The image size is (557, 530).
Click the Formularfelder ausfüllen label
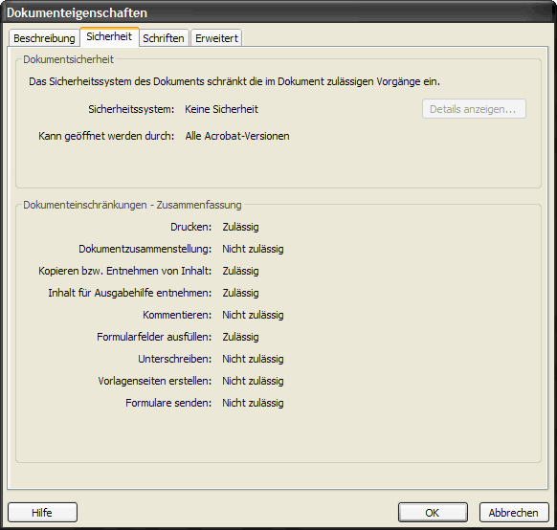pos(154,337)
